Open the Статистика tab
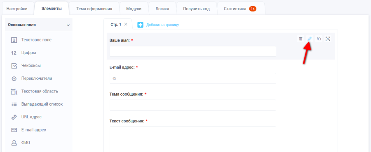 point(241,9)
